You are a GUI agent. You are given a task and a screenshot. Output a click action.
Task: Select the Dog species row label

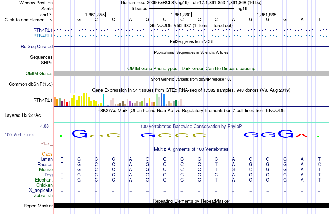point(48,175)
